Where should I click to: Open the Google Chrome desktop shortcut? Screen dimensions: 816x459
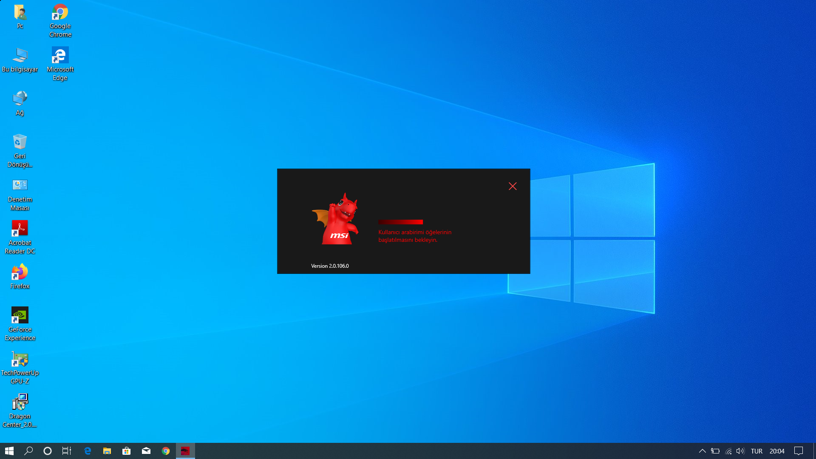pos(60,12)
